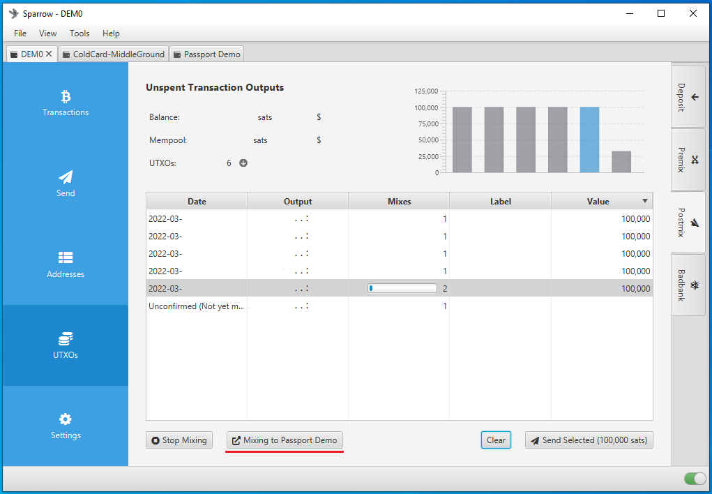The height and width of the screenshot is (494, 712).
Task: Switch to ColdCard-MiddleGround wallet tab
Action: coord(114,54)
